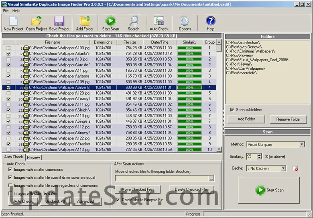This screenshot has height=218, width=313.
Task: Click JPG file icon for 100.jpg row
Action: [x=26, y=48]
